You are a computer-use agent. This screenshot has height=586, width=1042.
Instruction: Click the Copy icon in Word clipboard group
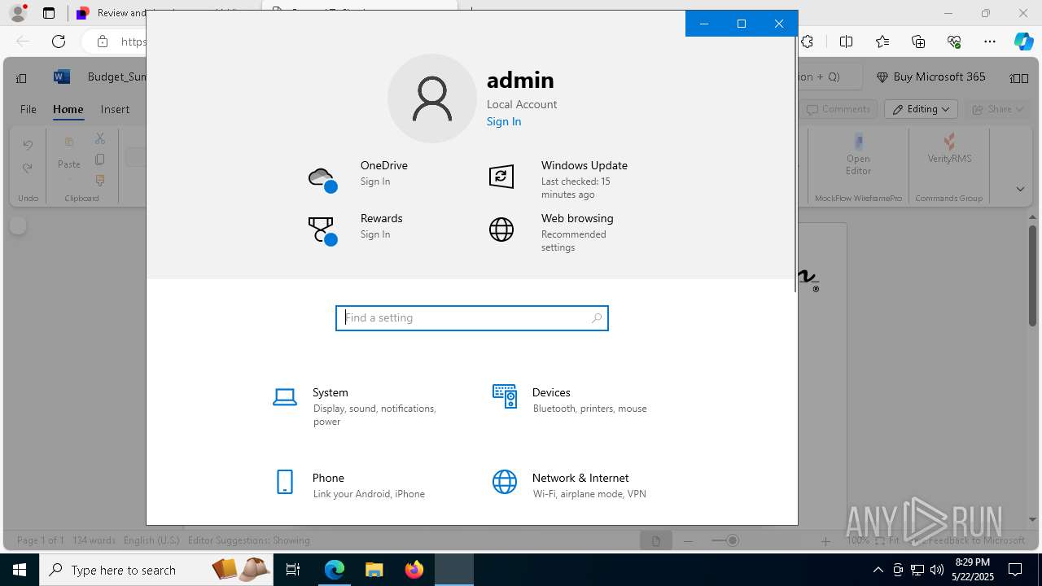coord(100,160)
